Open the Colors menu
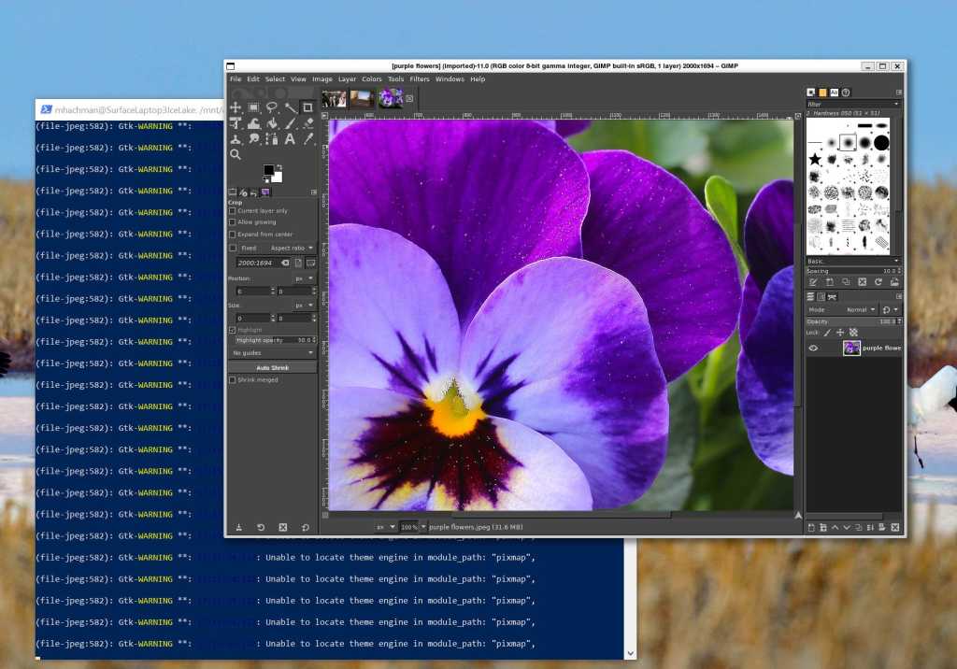957x669 pixels. coord(372,79)
